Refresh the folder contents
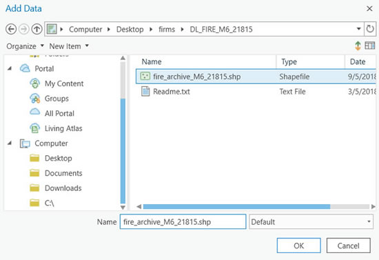Image resolution: width=379 pixels, height=260 pixels. click(370, 29)
